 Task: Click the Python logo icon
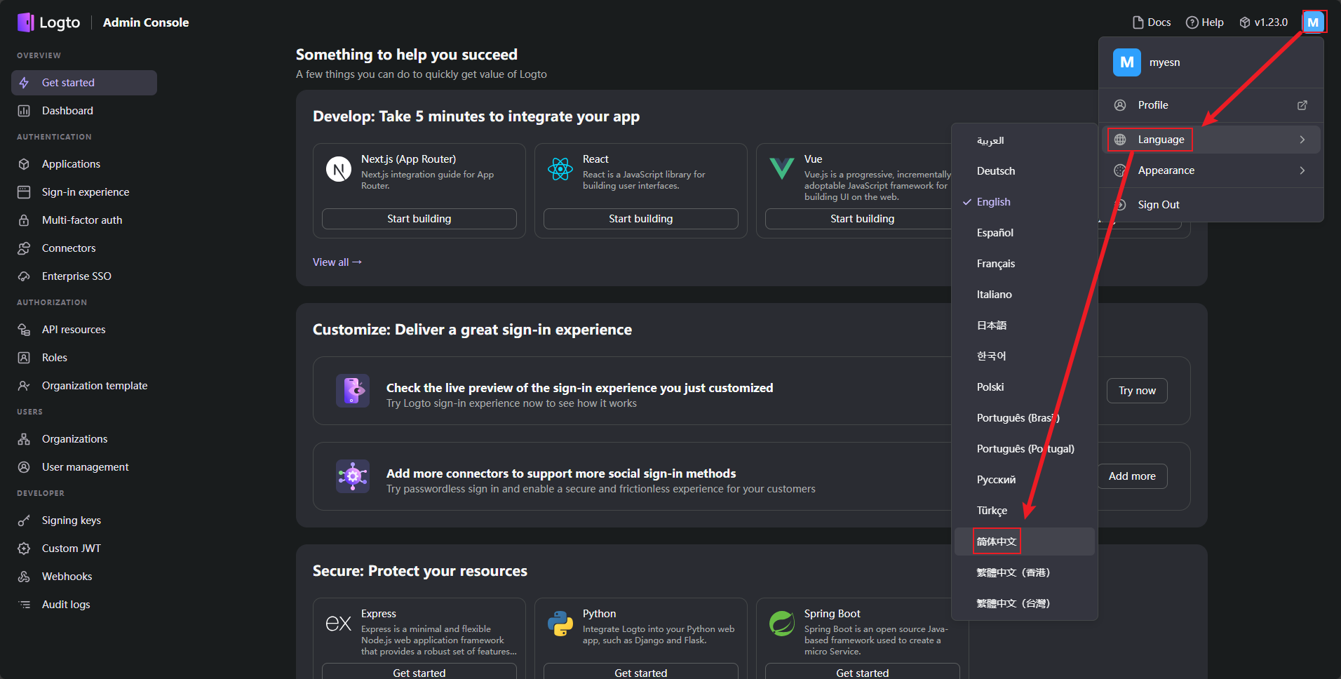[x=560, y=624]
